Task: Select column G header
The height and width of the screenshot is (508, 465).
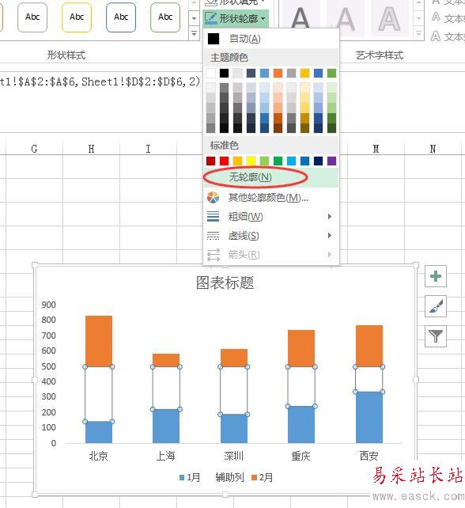Action: (x=34, y=149)
